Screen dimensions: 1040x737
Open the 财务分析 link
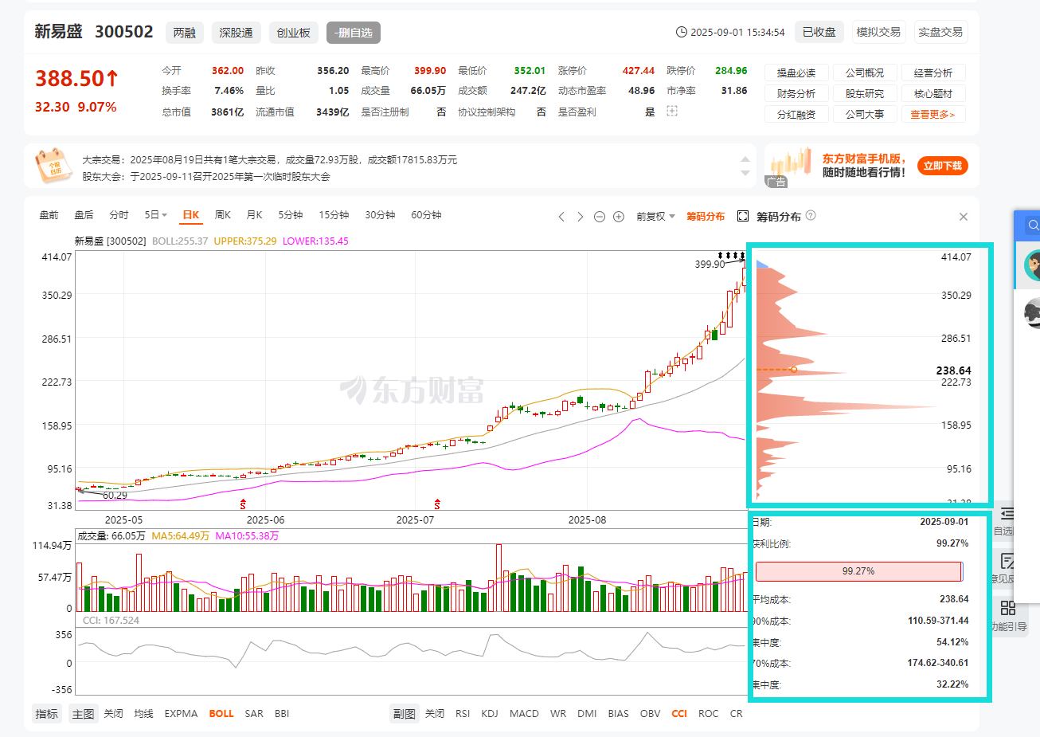pyautogui.click(x=796, y=93)
